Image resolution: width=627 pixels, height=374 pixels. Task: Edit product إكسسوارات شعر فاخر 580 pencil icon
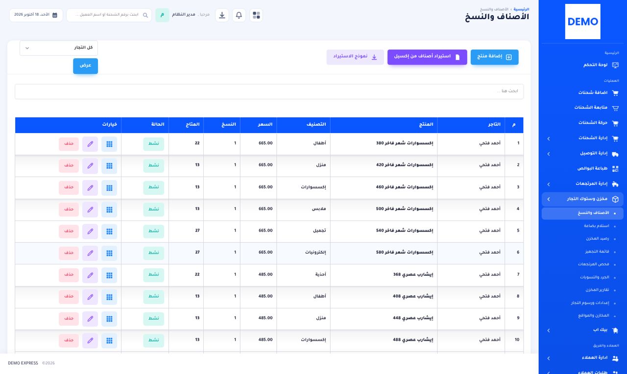coord(90,253)
